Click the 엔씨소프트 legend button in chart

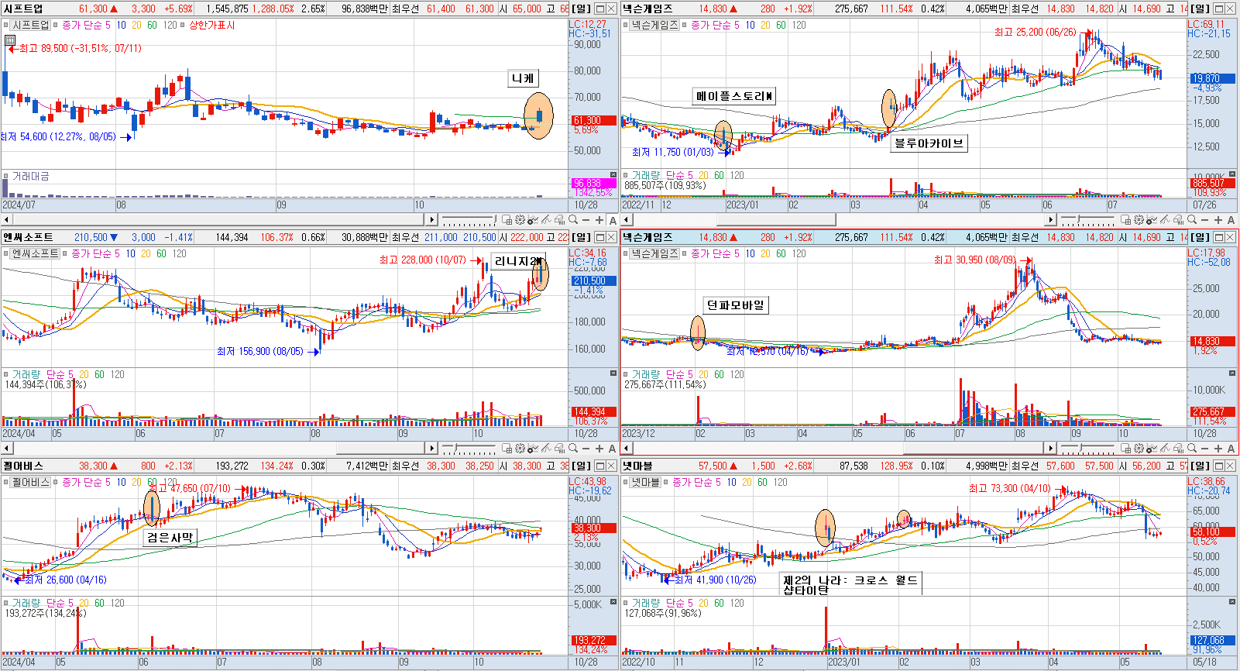point(36,253)
